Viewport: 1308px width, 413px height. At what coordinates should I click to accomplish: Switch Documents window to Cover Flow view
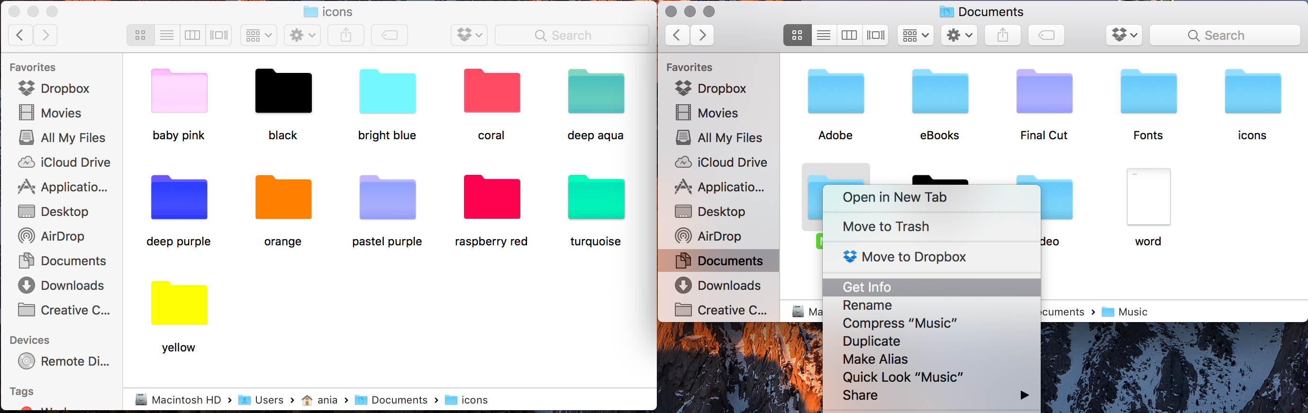[x=875, y=35]
